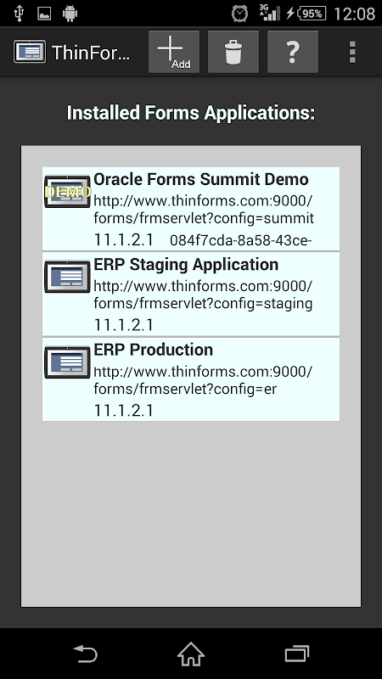Image resolution: width=382 pixels, height=679 pixels.
Task: Select the ERP Staging Application icon
Action: pos(67,277)
